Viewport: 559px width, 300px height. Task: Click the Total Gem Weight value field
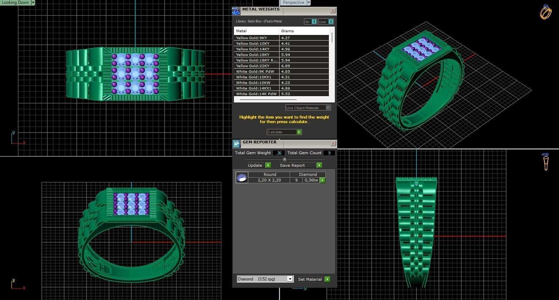click(x=279, y=153)
